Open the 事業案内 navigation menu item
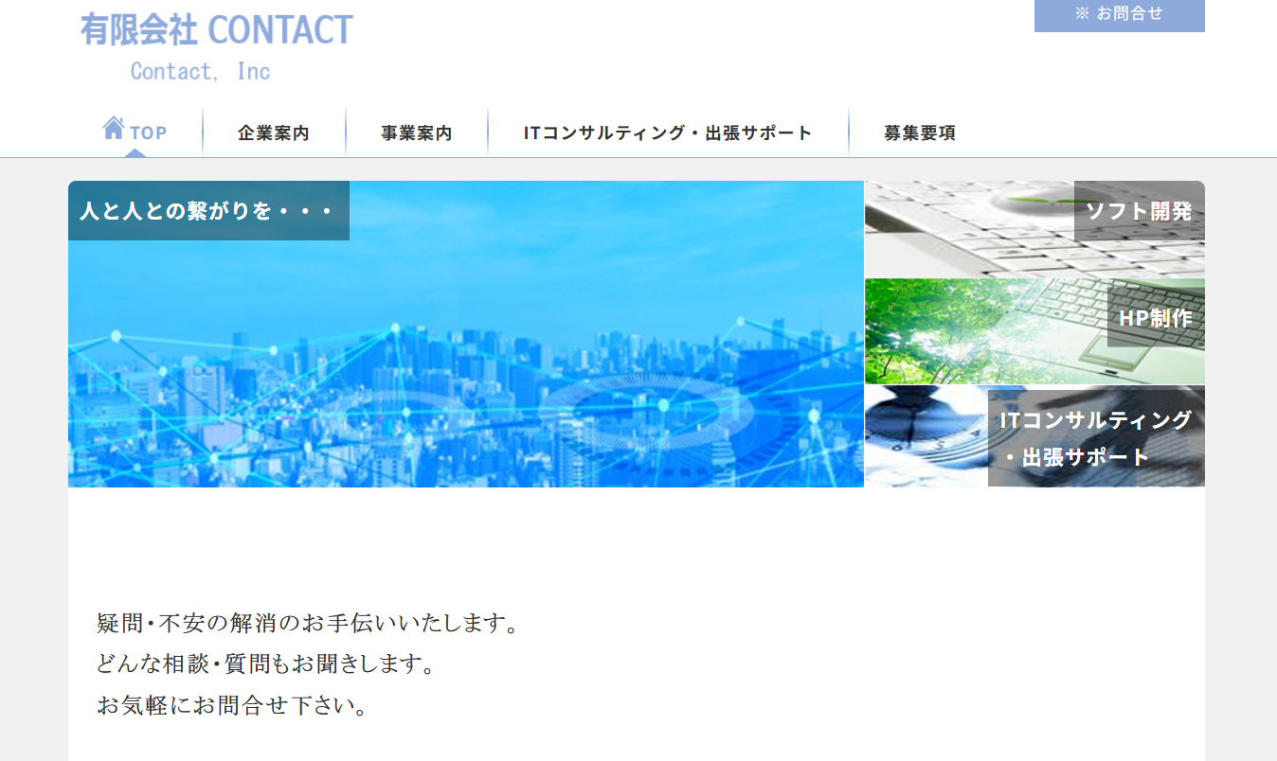 point(416,133)
